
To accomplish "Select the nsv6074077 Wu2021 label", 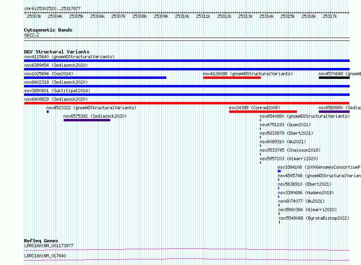I will point(301,201).
